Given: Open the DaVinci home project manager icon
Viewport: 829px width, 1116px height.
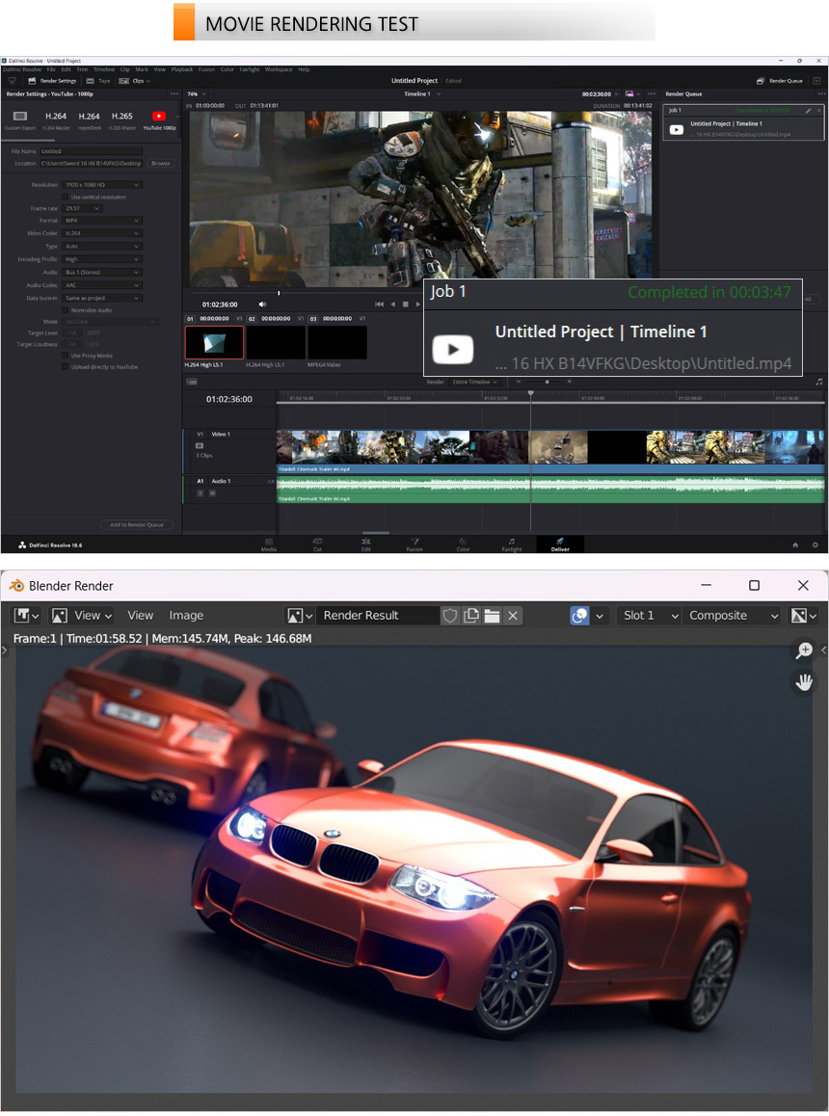Looking at the screenshot, I should (795, 545).
